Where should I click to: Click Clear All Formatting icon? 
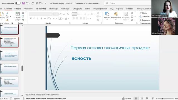(68, 14)
